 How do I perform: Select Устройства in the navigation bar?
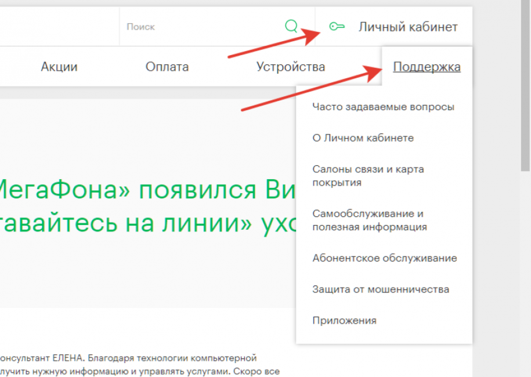tap(291, 67)
